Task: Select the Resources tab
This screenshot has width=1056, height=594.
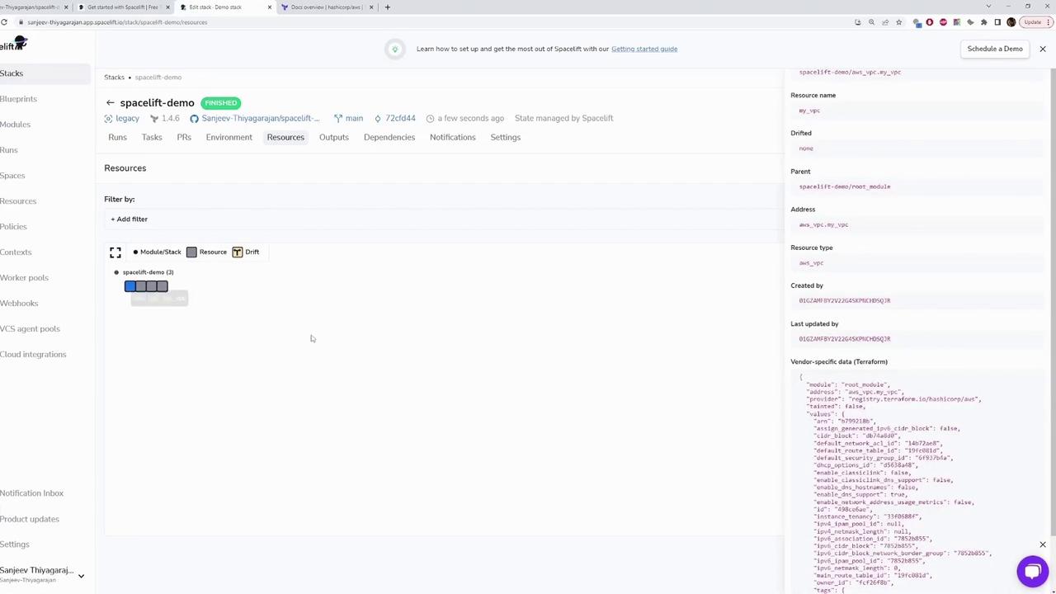Action: click(x=285, y=137)
